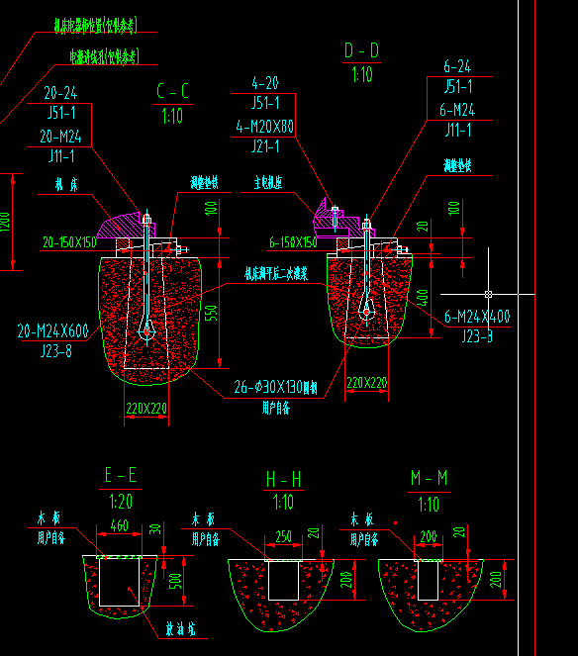Click the 1:10 scale under H - H
Screen dimensions: 578x656
coord(283,502)
